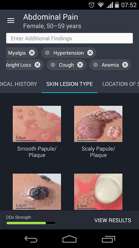
Task: Remove the Myalgia finding chip
Action: [32, 53]
